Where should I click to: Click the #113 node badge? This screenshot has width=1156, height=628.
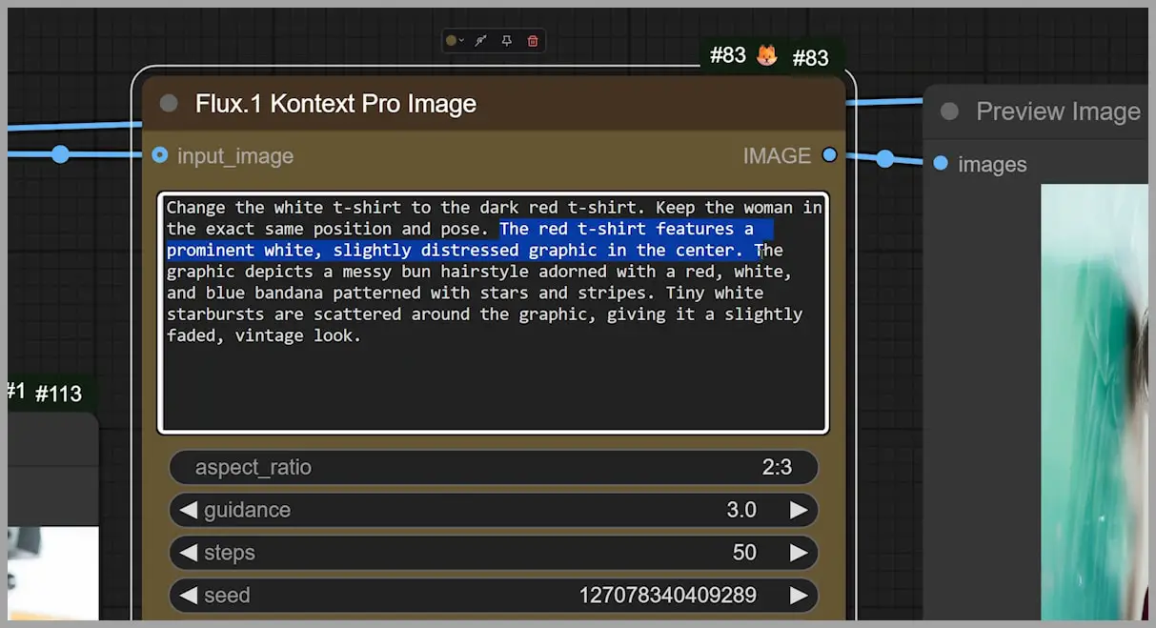(58, 393)
